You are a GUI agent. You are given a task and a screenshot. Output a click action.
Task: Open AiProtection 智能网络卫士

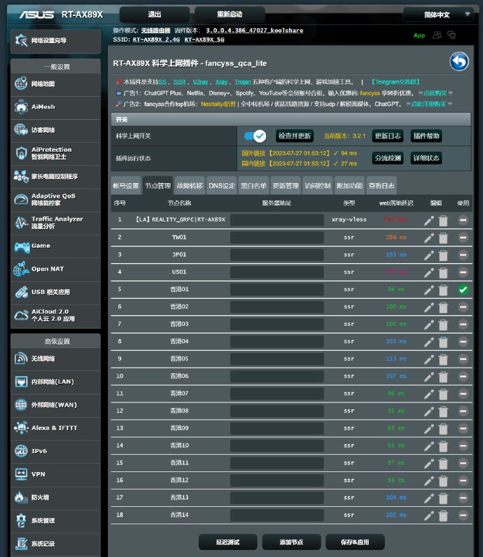pos(56,153)
